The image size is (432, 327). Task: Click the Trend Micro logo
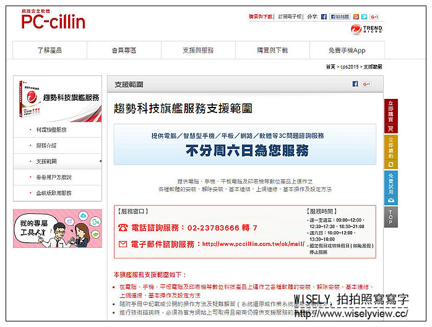point(366,29)
